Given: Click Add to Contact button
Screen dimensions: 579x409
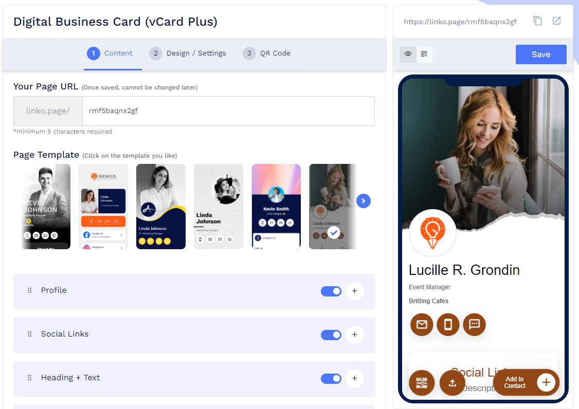Looking at the screenshot, I should [526, 382].
